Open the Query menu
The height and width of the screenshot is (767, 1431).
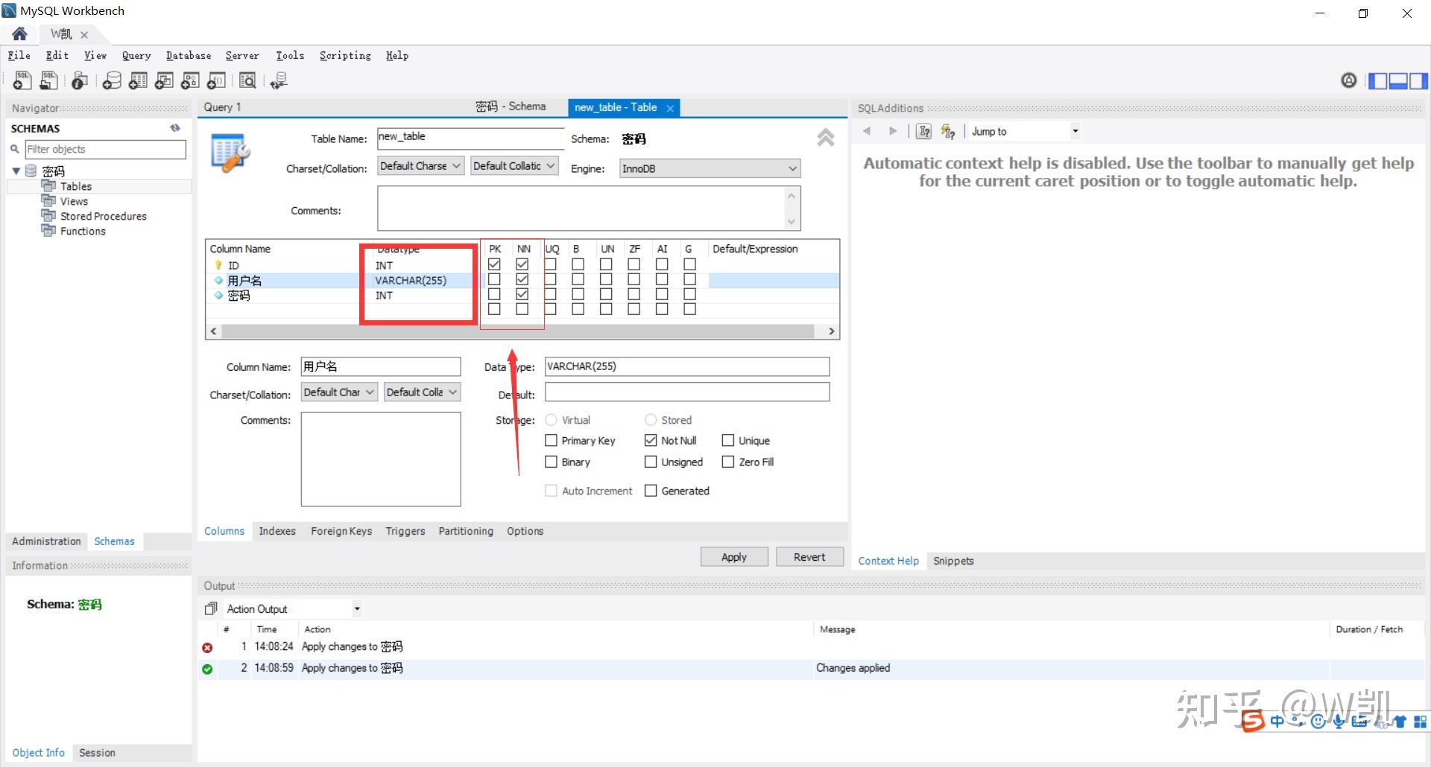(x=136, y=56)
